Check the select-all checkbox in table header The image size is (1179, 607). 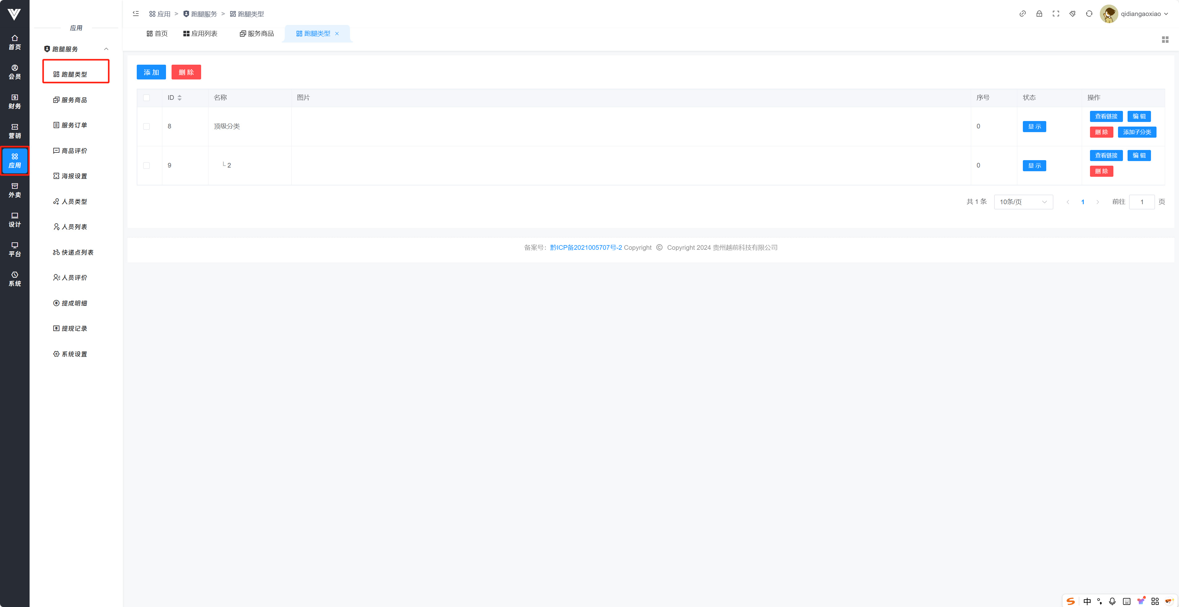tap(147, 98)
